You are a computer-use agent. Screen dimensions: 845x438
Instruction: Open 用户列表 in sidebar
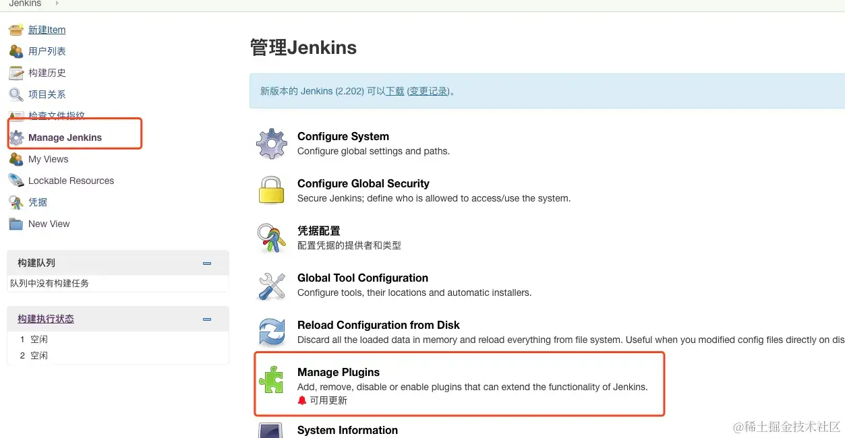coord(47,51)
